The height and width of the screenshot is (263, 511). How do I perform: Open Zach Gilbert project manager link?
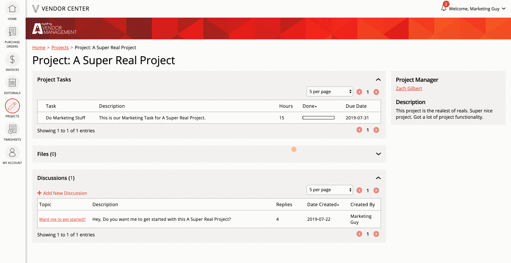[x=409, y=88]
